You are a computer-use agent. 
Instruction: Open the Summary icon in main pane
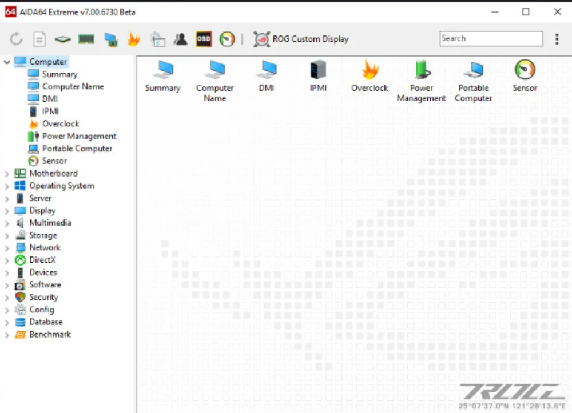point(162,77)
